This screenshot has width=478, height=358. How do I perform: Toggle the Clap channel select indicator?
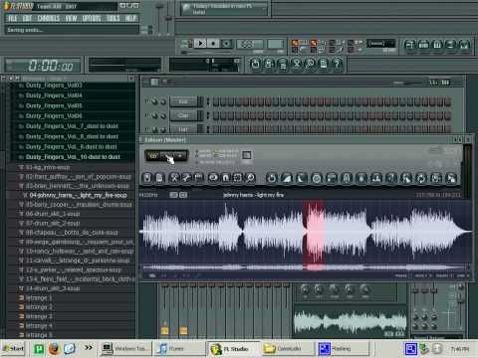pos(208,115)
